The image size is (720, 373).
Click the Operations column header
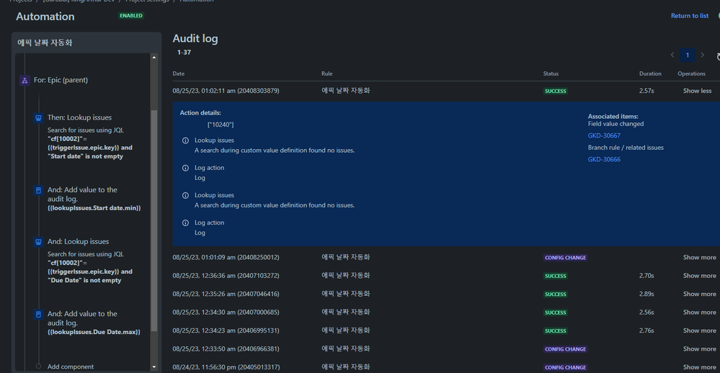(691, 73)
